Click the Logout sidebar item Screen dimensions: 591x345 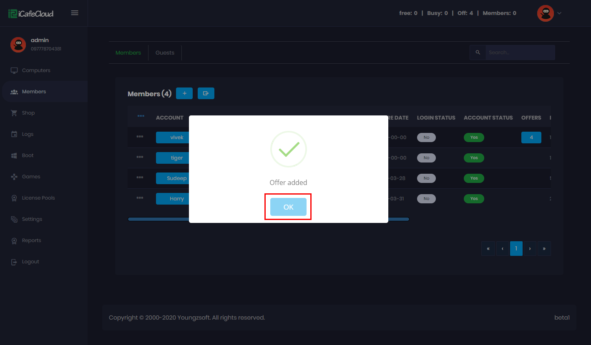(30, 262)
